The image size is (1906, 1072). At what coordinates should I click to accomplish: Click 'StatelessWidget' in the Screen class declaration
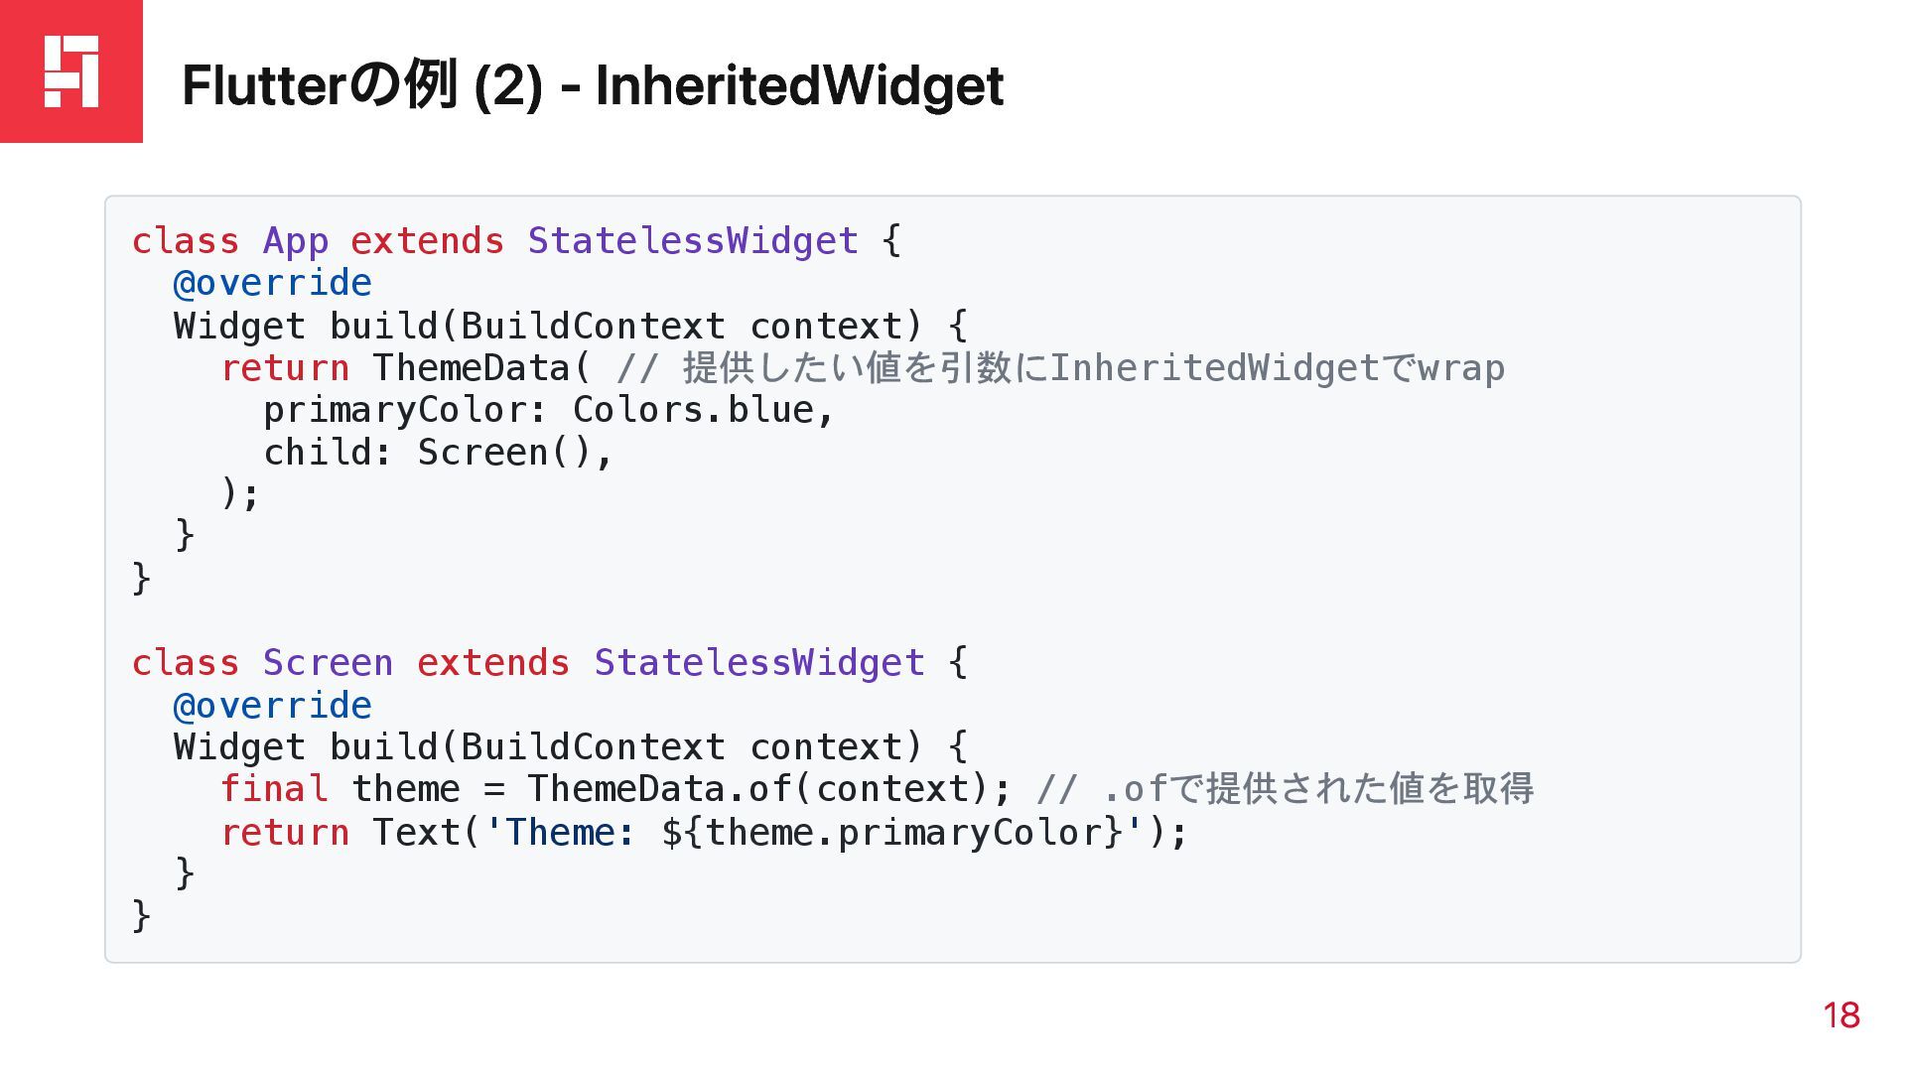pyautogui.click(x=759, y=662)
